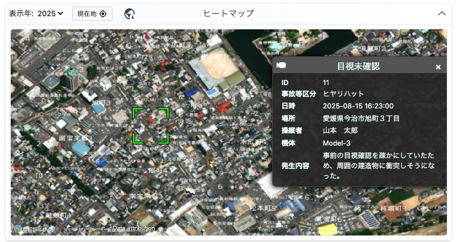
Task: Click the red exclamation incident marker
Action: click(x=151, y=120)
